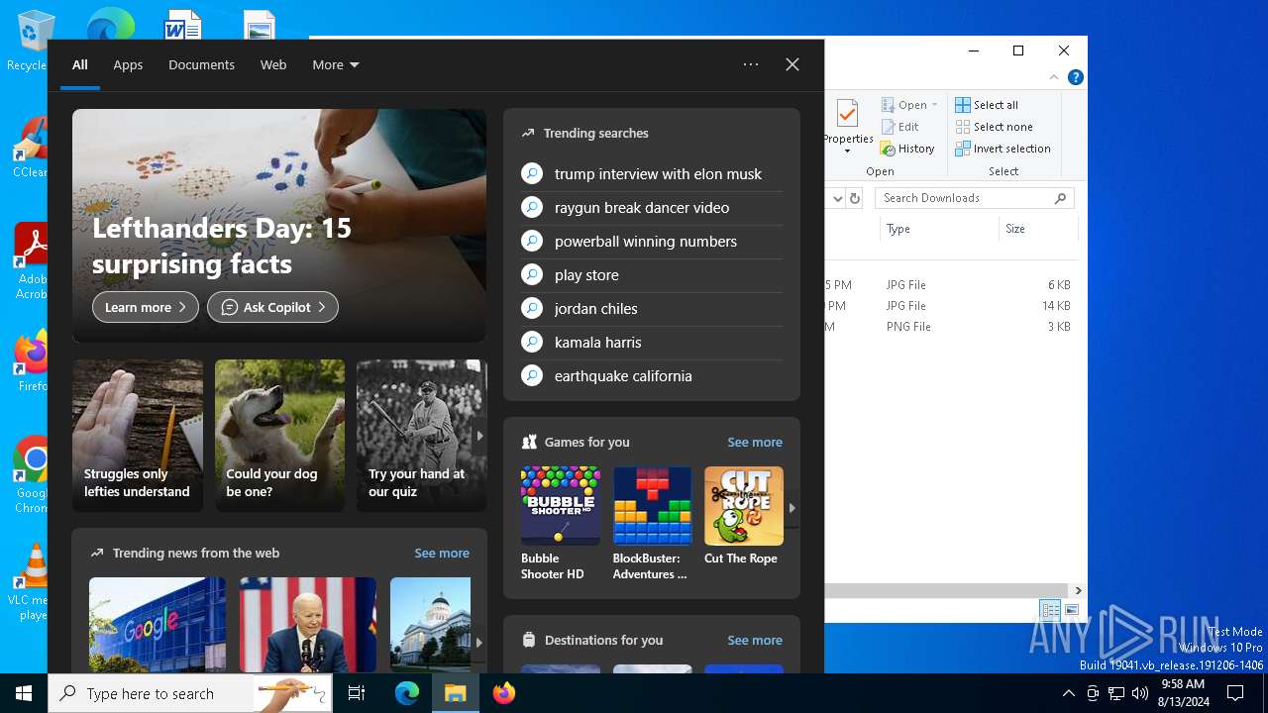Click the Edit button in Explorer ribbon
The height and width of the screenshot is (713, 1268).
899,127
